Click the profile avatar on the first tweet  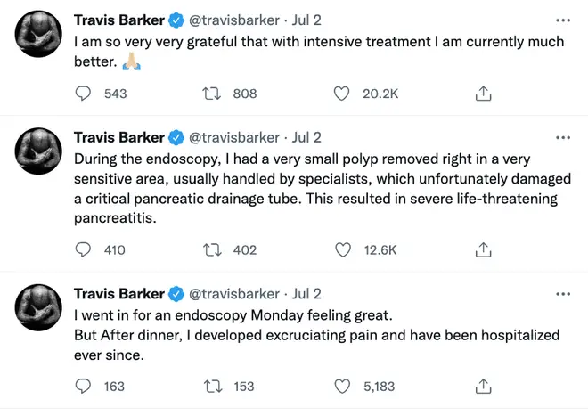click(38, 34)
